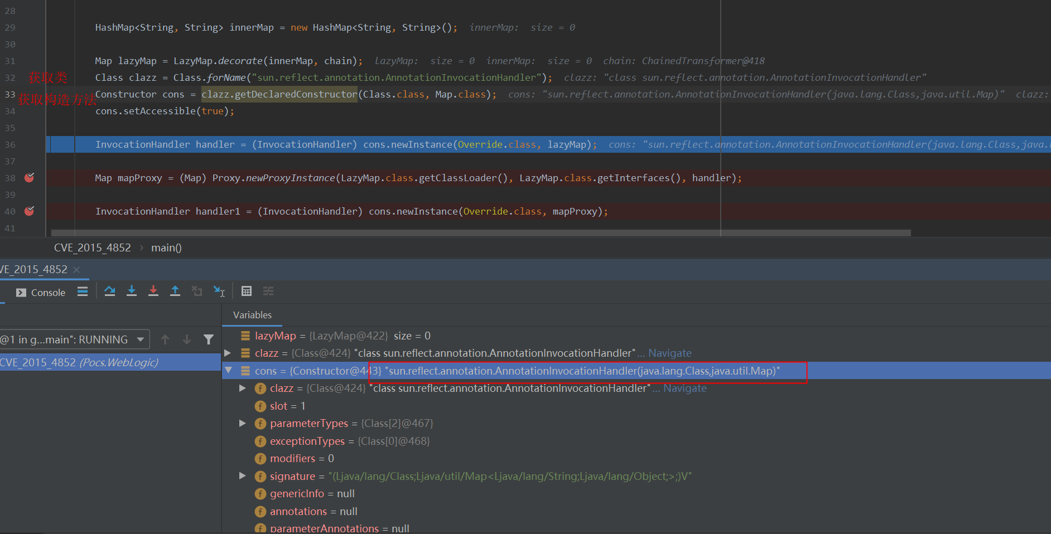
Task: Click the cons.setAccessible(true) line
Action: (165, 111)
